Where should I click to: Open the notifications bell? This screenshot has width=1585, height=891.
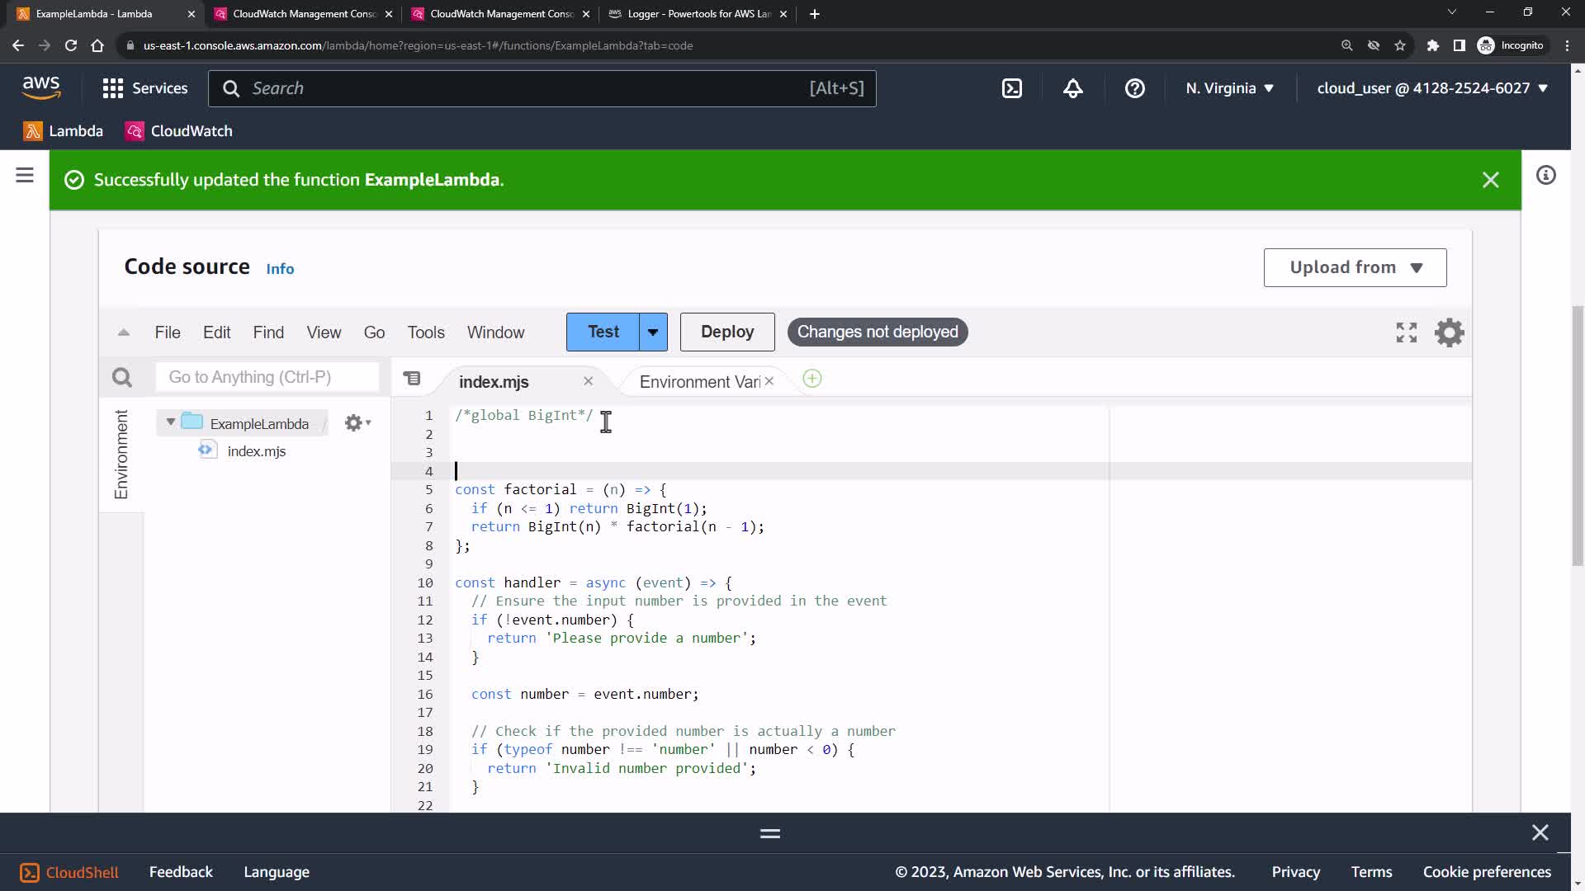pyautogui.click(x=1072, y=88)
